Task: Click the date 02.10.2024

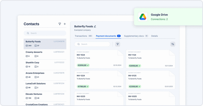Action: coord(117,65)
